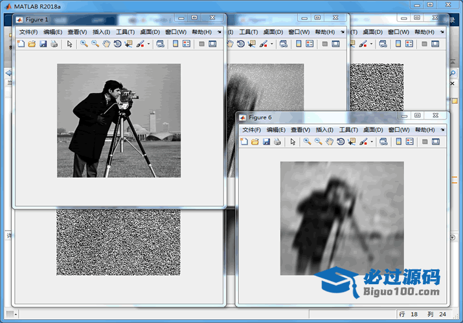Click Open File icon in Figure 1 toolbar
Screen dimensions: 463x323
[x=32, y=44]
